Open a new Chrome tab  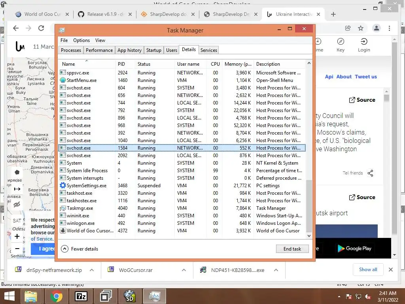tap(333, 14)
